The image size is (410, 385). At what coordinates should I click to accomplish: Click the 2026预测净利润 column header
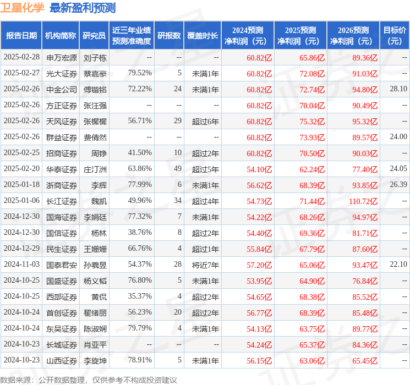[353, 36]
